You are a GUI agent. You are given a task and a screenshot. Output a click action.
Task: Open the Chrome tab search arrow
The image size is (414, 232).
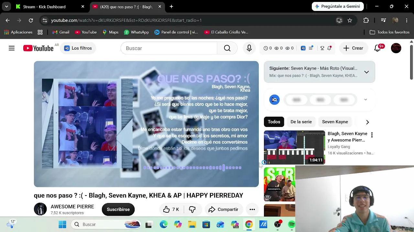6,6
